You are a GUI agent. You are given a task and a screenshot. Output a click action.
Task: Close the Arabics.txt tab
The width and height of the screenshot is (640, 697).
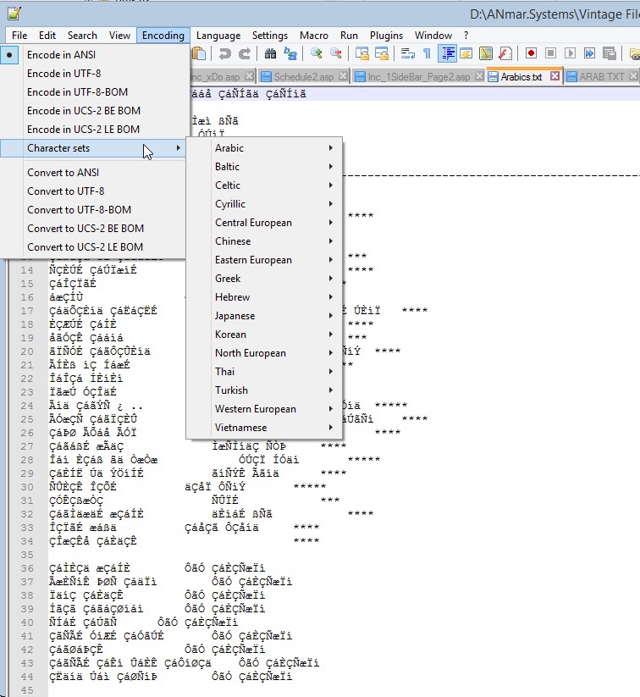coord(555,76)
